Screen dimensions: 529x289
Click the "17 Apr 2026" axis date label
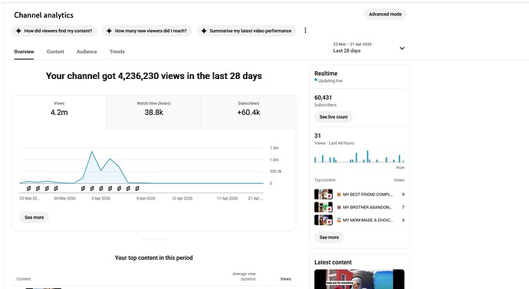click(227, 199)
